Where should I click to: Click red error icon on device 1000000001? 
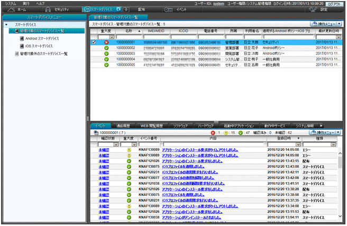point(106,42)
